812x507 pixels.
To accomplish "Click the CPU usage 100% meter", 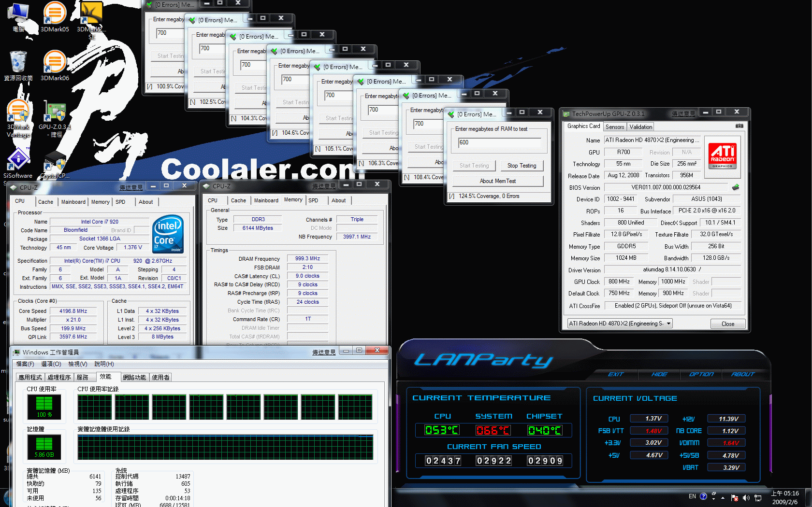I will 44,407.
